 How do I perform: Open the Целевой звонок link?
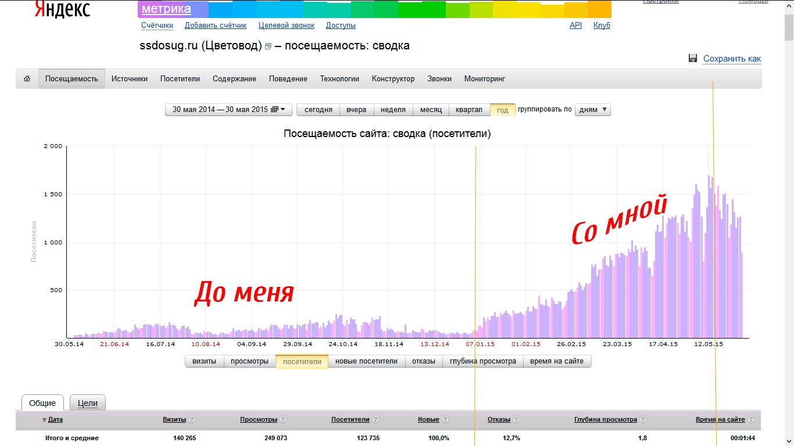287,26
